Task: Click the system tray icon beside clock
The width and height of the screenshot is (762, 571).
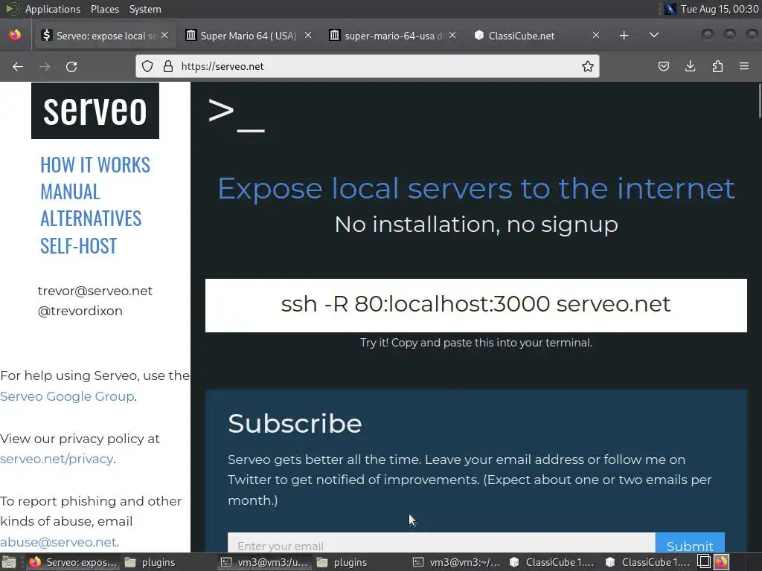Action: coord(670,9)
